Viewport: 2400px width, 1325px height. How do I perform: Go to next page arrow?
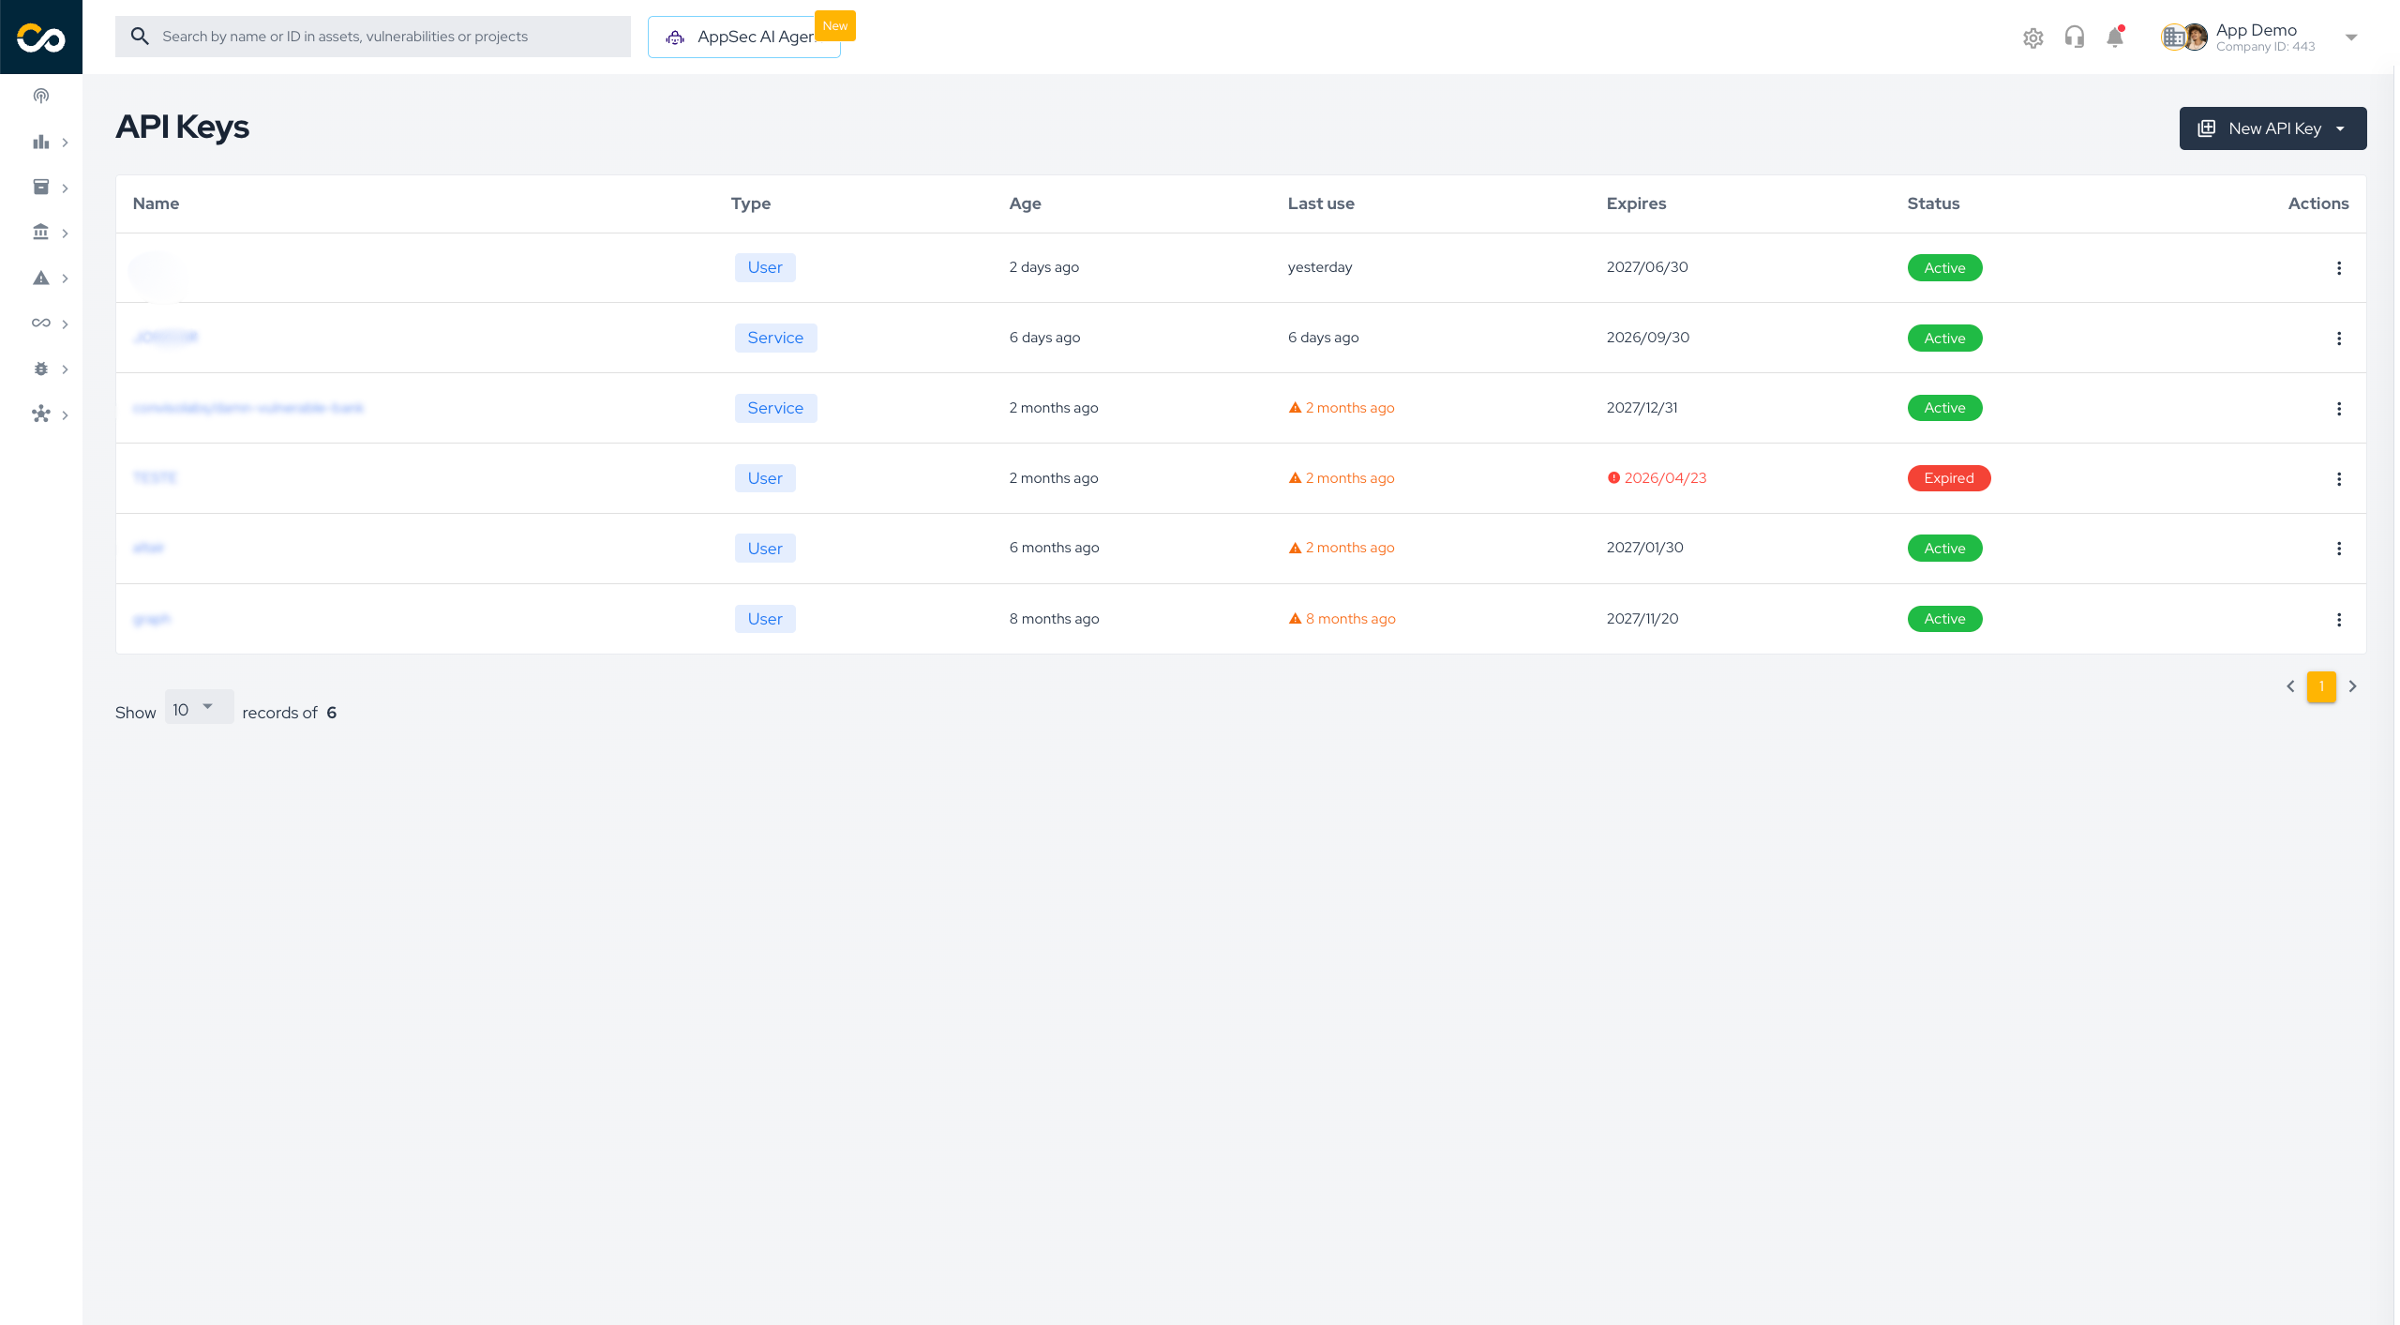pos(2352,686)
